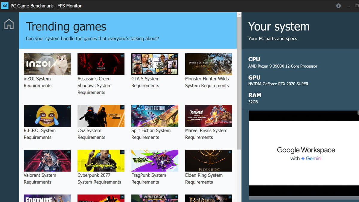Image resolution: width=359 pixels, height=202 pixels.
Task: Open Elden Ring System Requirements link
Action: 204,179
